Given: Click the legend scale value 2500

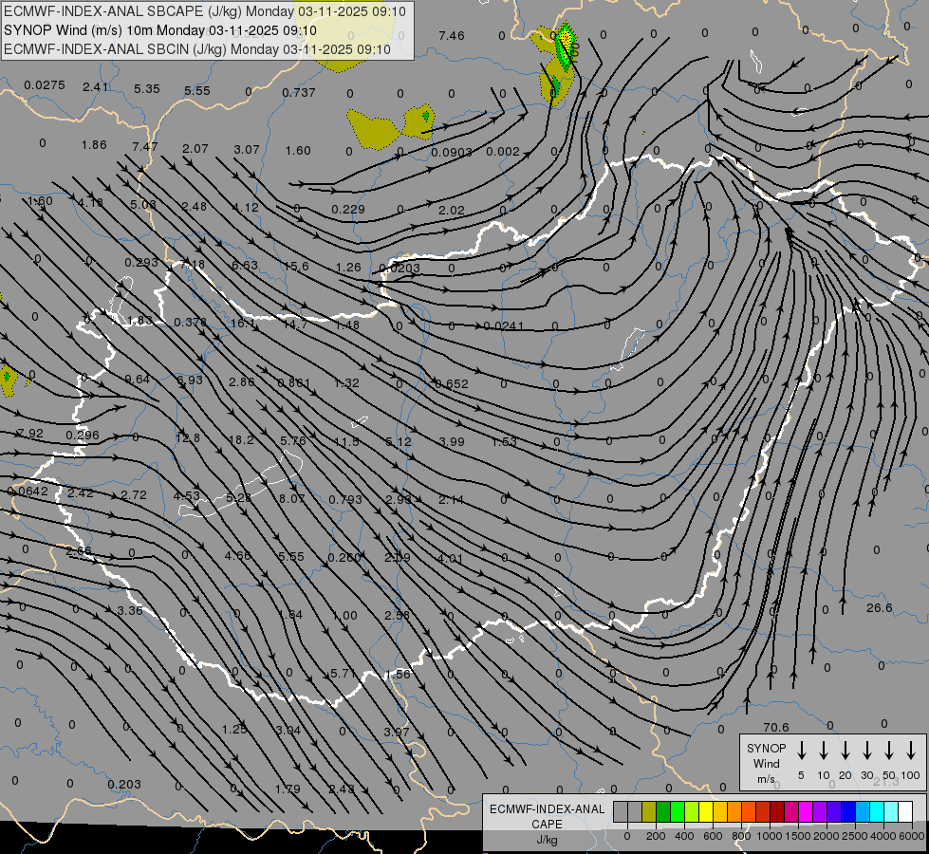Looking at the screenshot, I should 855,836.
